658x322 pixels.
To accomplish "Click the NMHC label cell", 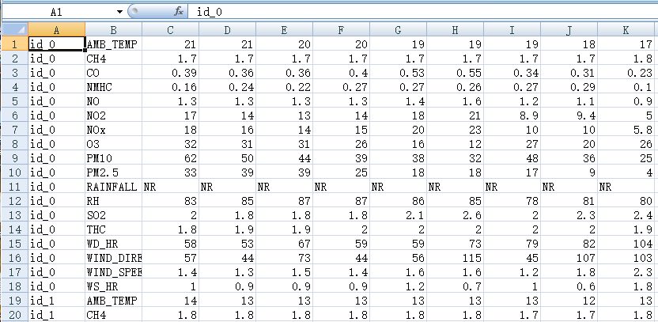I will [114, 86].
